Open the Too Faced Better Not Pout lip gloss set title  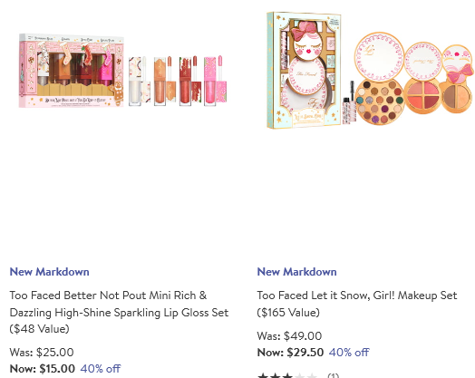pyautogui.click(x=119, y=312)
